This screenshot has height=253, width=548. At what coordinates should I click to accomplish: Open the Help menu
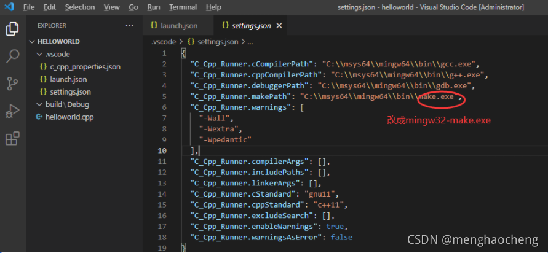coord(213,7)
